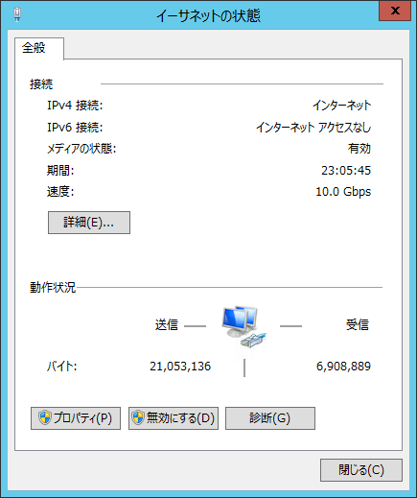Open connection details with 詳細(E)... button

[x=89, y=223]
